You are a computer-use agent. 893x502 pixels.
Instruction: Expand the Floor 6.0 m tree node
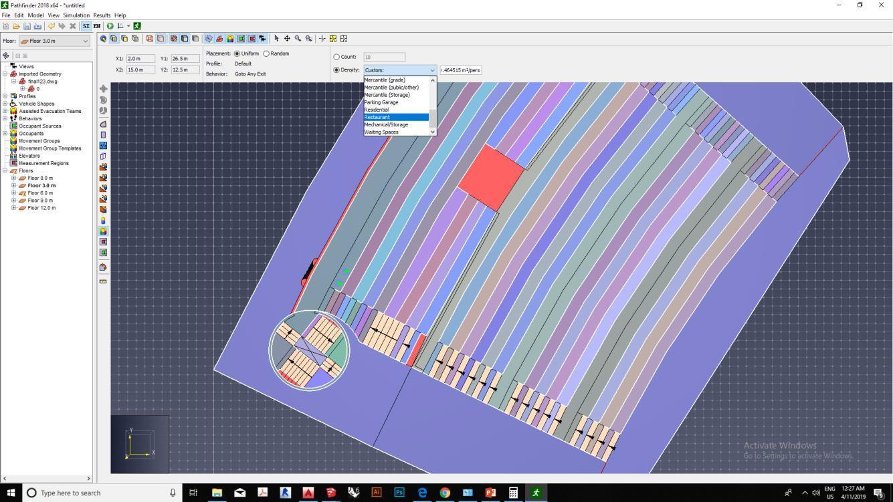click(13, 193)
